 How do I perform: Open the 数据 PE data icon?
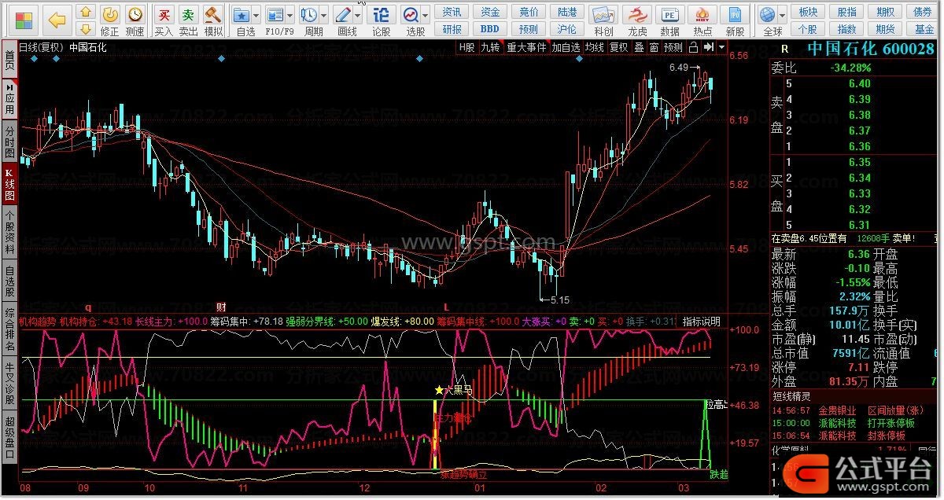pyautogui.click(x=670, y=20)
